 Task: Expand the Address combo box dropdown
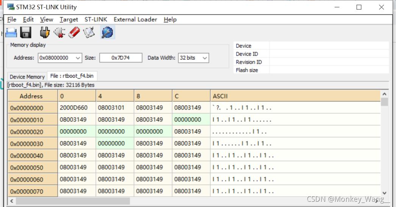click(x=78, y=58)
